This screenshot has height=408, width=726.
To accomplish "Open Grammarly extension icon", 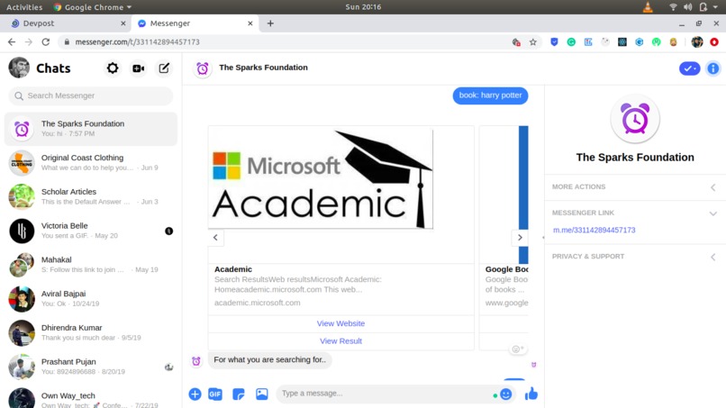I will (571, 42).
